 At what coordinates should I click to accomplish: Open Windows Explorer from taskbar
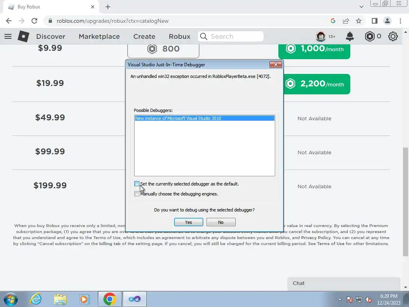(60, 299)
